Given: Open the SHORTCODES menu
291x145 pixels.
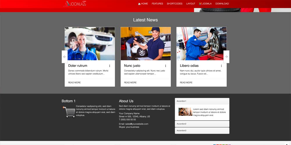Looking at the screenshot, I should (x=175, y=4).
